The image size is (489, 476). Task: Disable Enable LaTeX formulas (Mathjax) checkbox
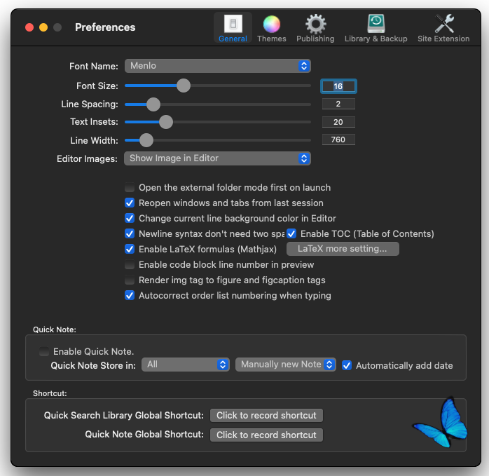[x=130, y=249]
